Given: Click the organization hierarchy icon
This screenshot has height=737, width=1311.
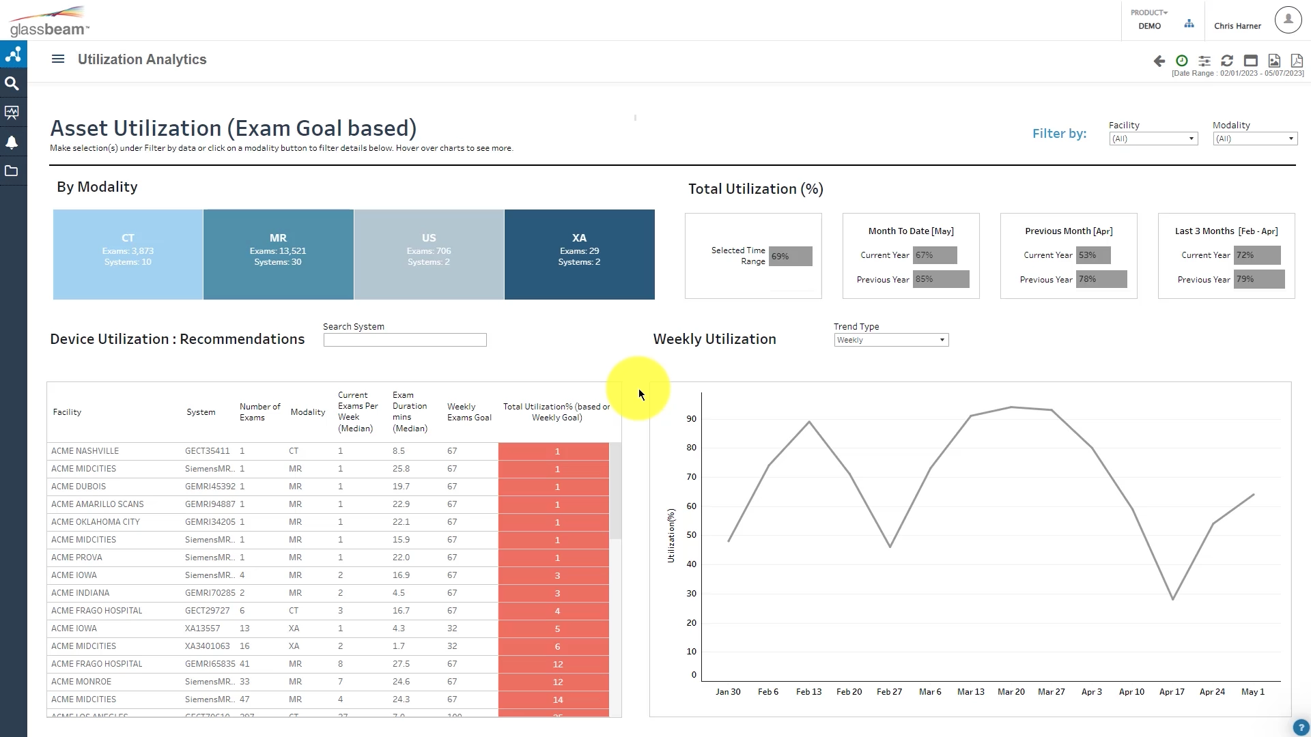Looking at the screenshot, I should pyautogui.click(x=1189, y=24).
